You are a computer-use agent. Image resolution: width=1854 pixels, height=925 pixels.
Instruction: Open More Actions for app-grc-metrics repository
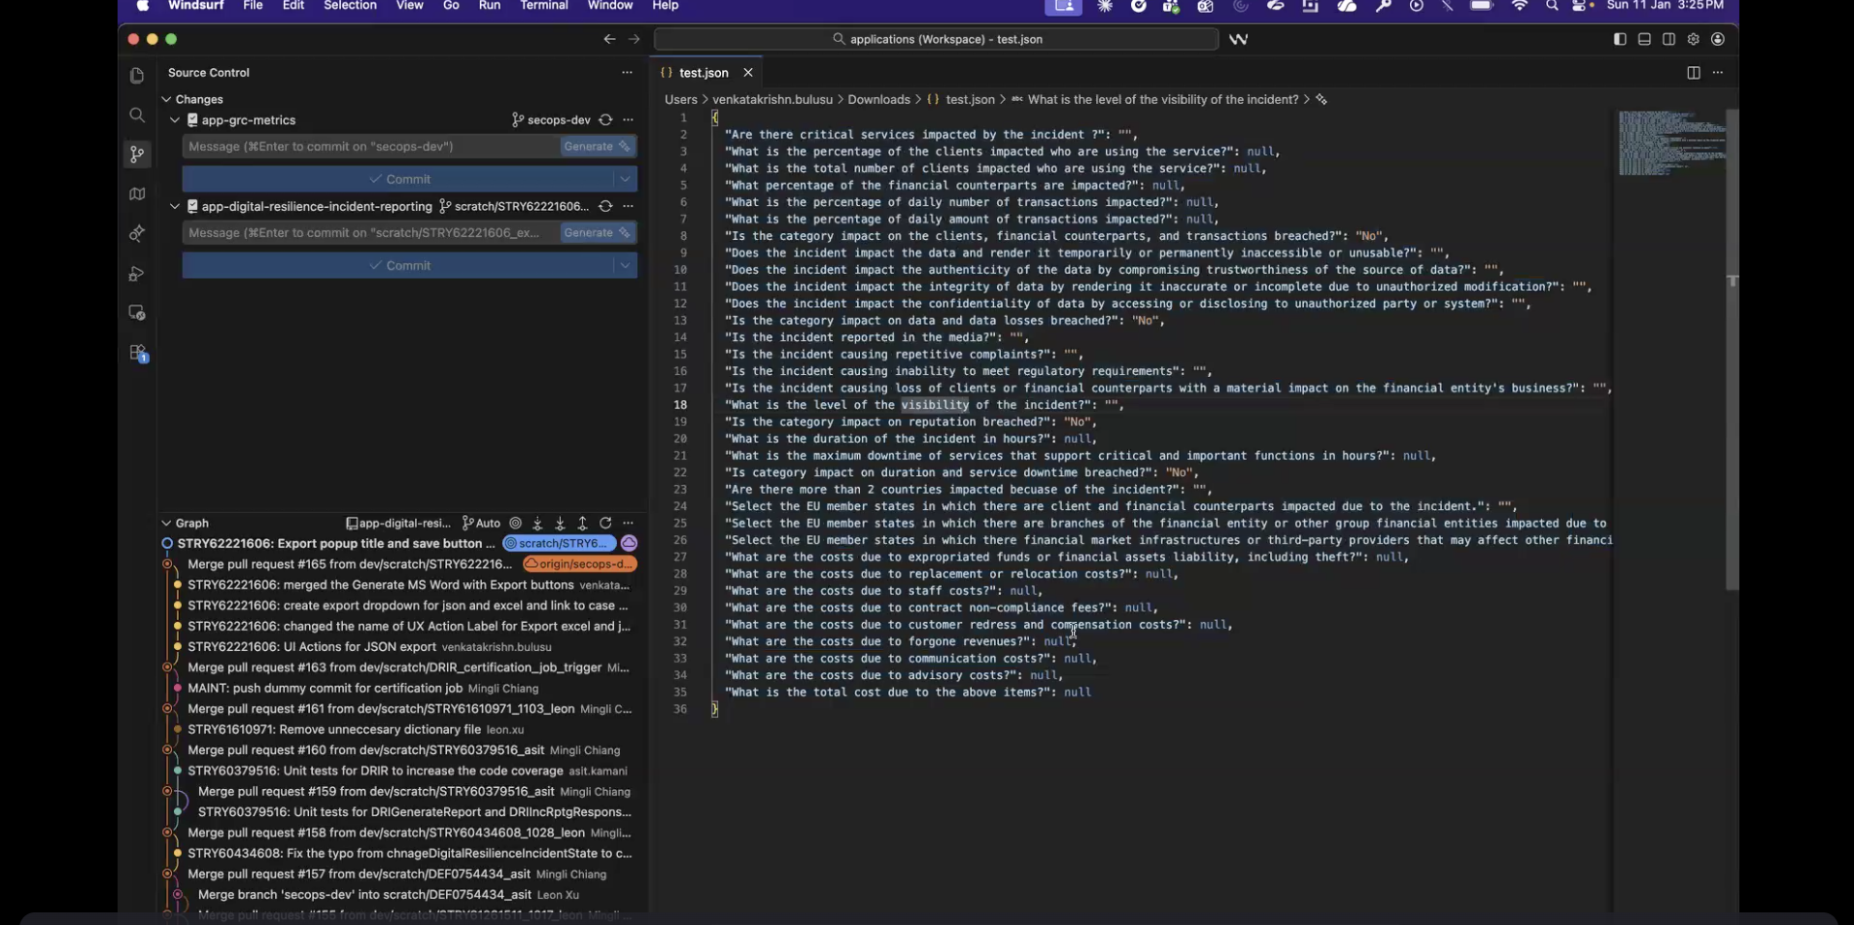tap(628, 120)
